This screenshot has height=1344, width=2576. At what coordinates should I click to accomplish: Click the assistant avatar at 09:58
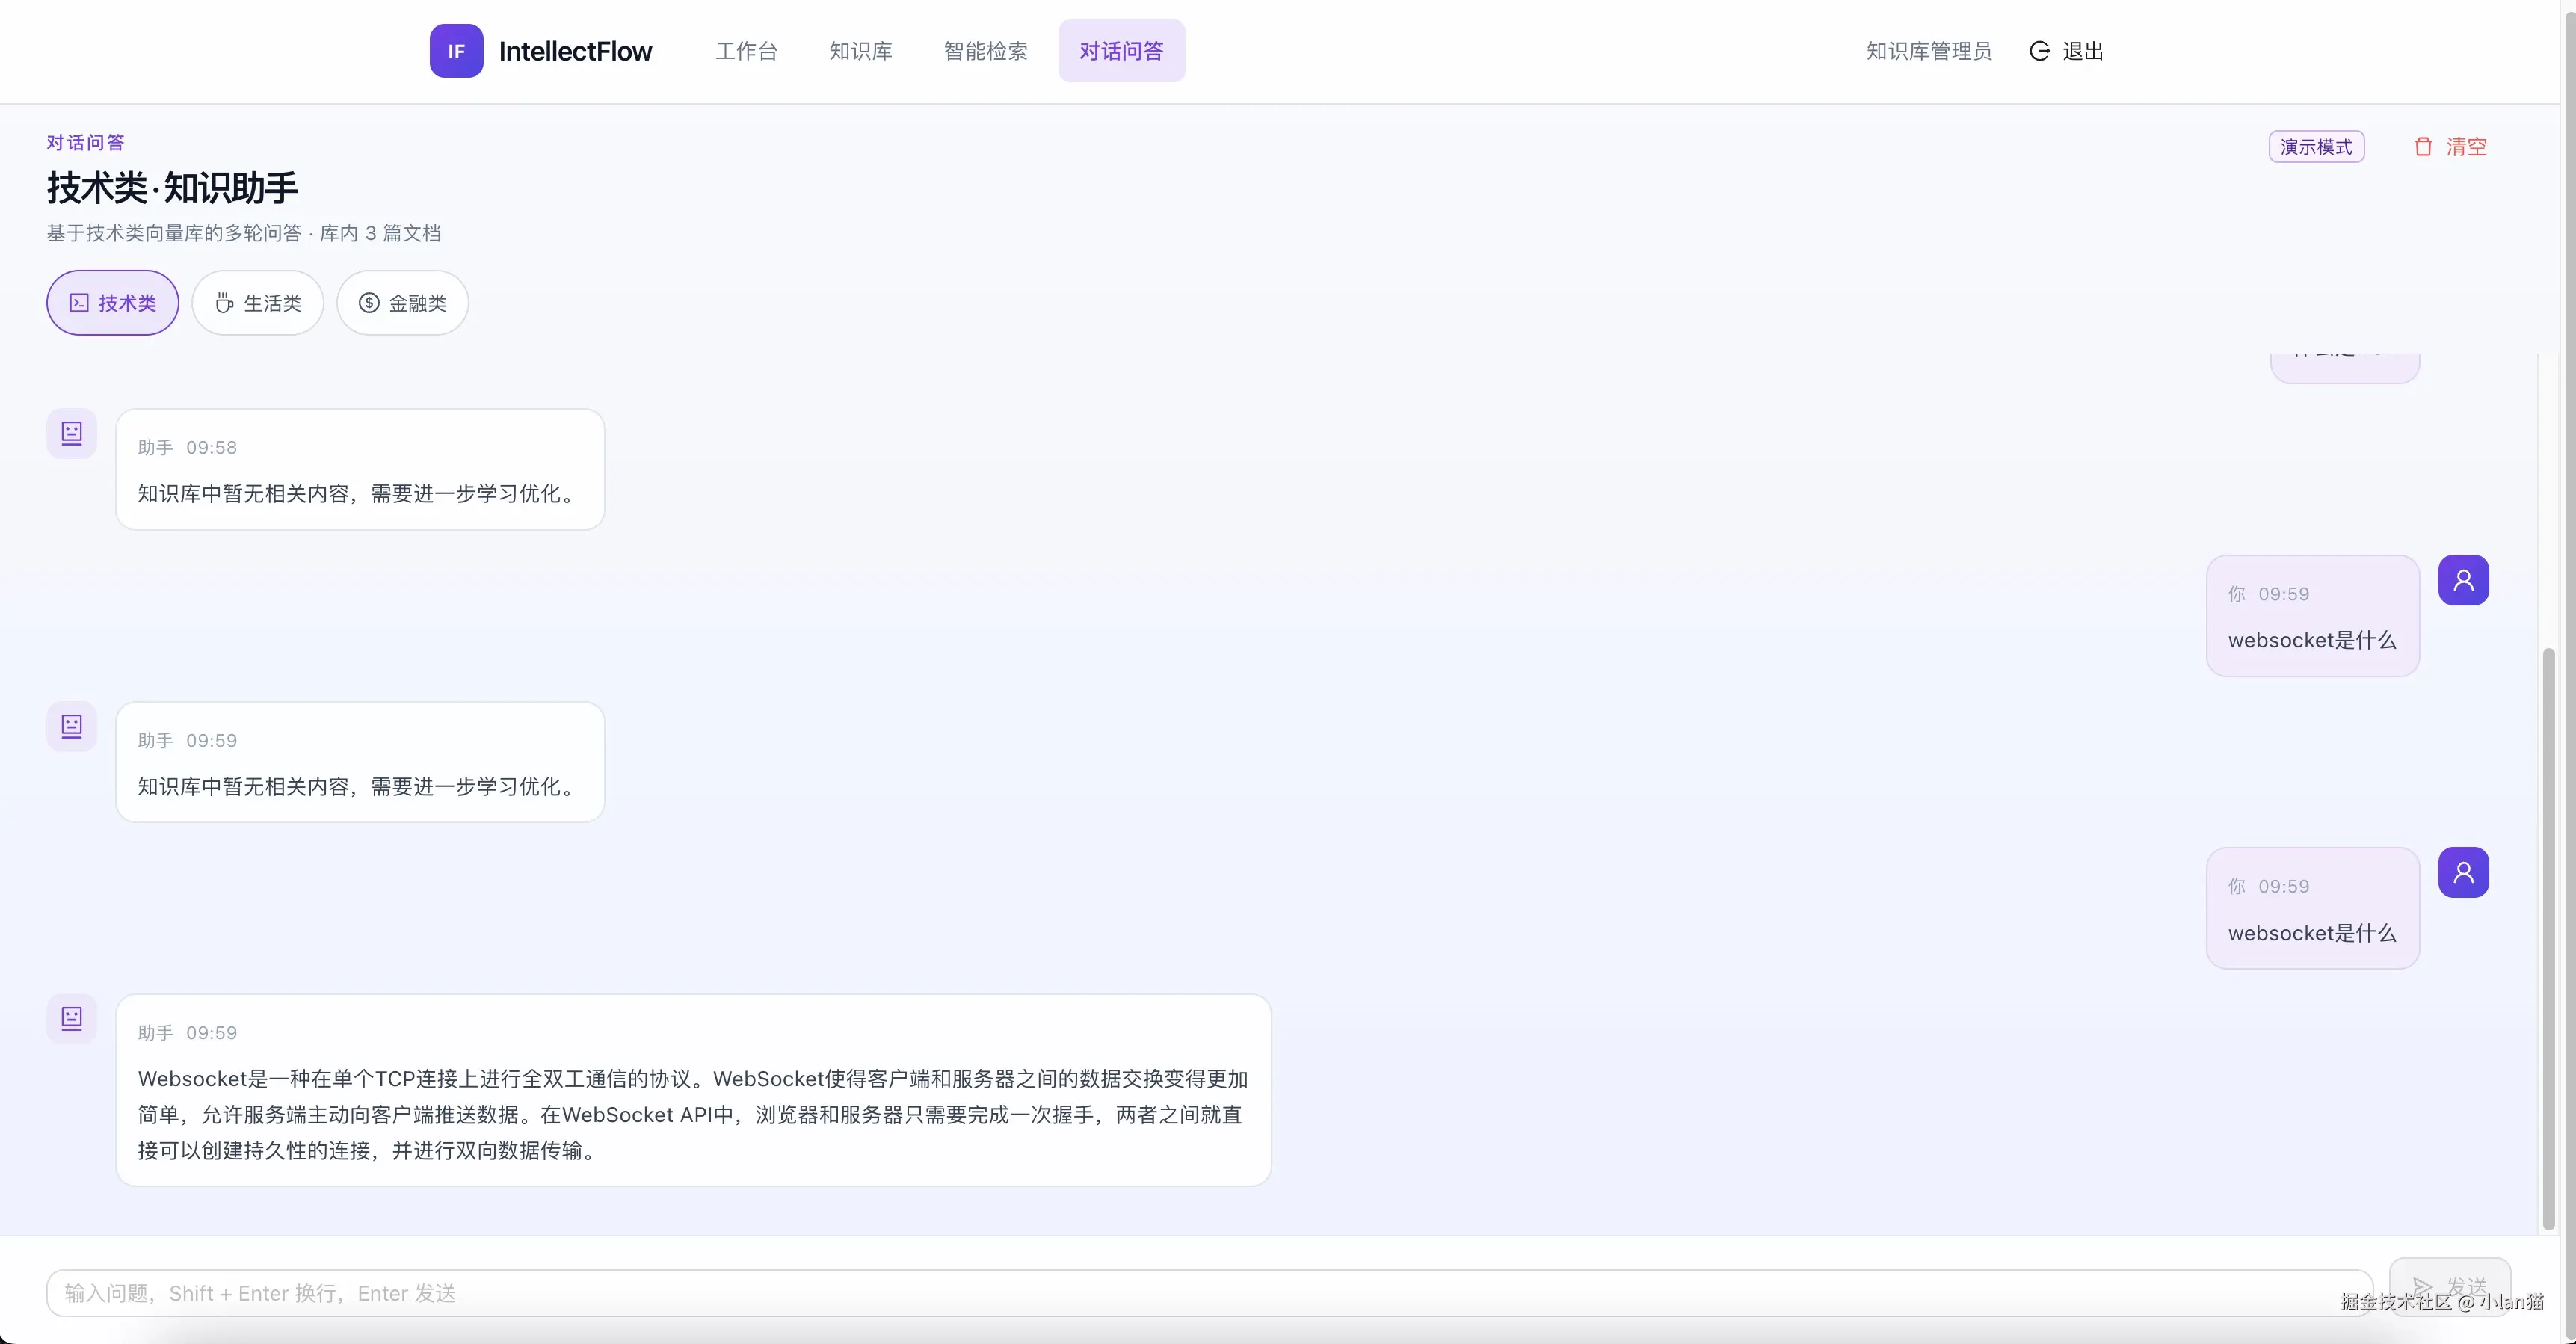(x=72, y=433)
